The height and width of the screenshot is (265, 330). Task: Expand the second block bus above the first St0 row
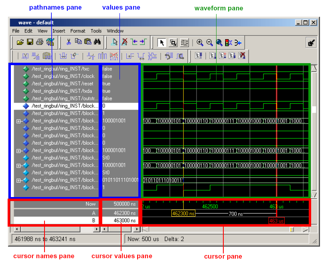tap(18, 151)
